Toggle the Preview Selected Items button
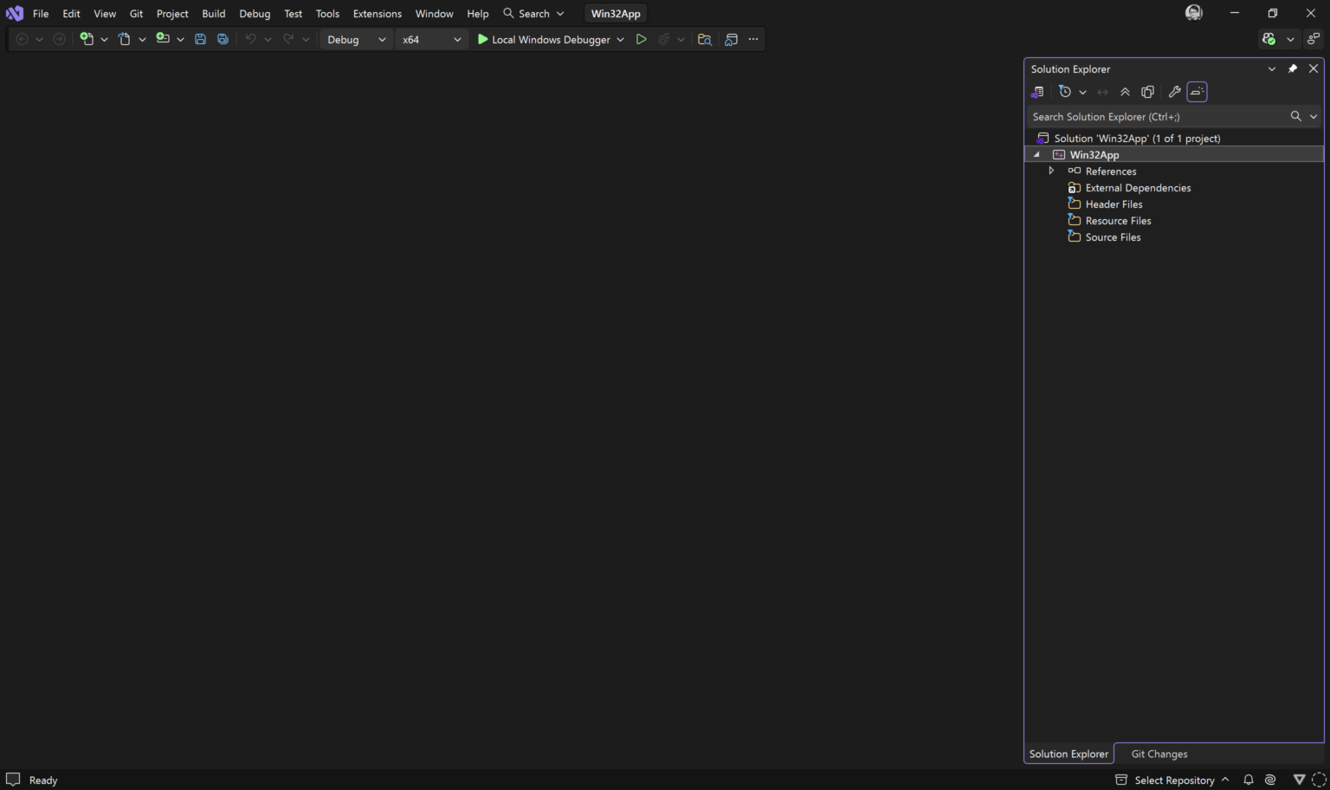The height and width of the screenshot is (790, 1330). tap(1198, 92)
